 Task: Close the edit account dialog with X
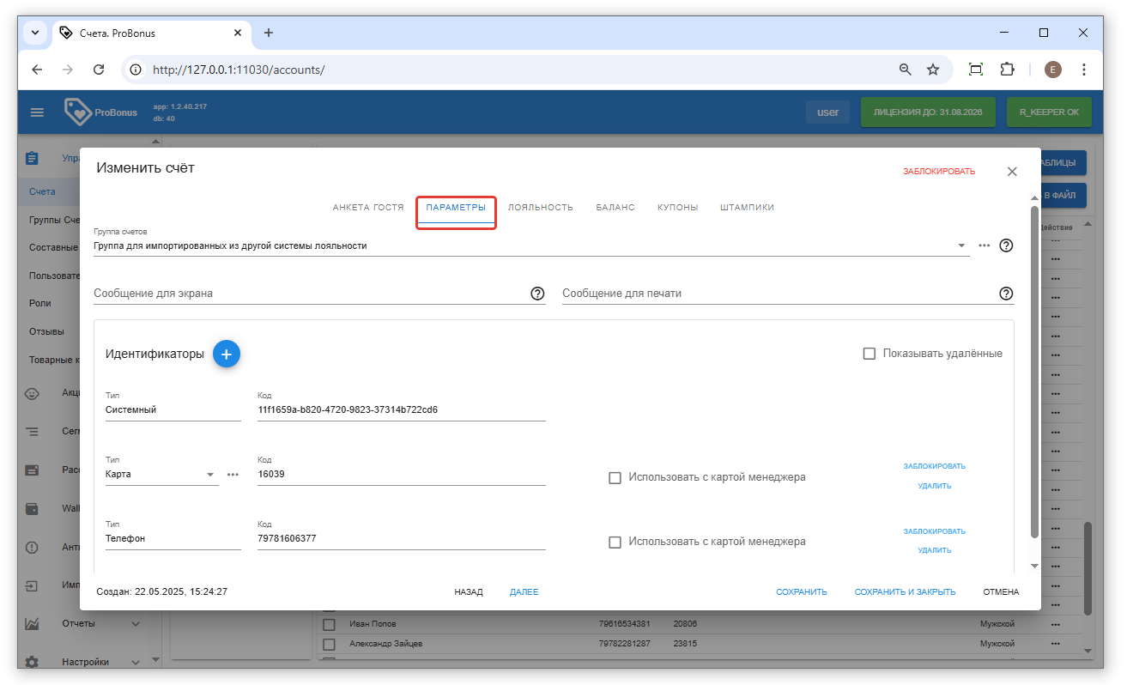(1012, 172)
